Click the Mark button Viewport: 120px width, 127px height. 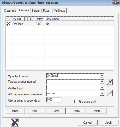15,111
